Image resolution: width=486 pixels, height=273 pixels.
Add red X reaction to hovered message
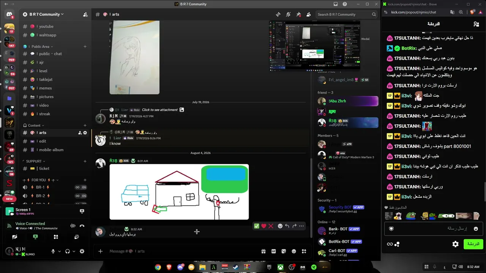coord(271,226)
